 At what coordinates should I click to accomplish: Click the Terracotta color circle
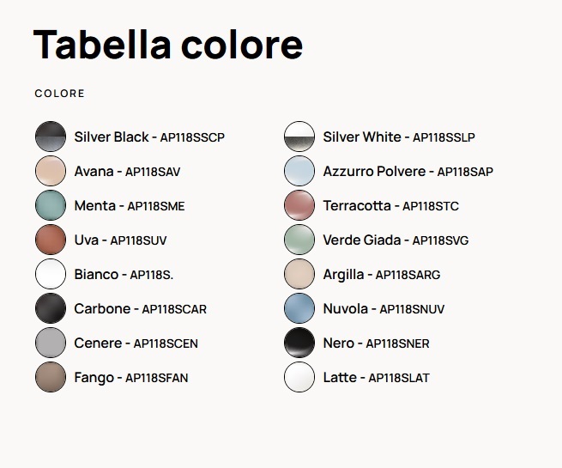[299, 205]
